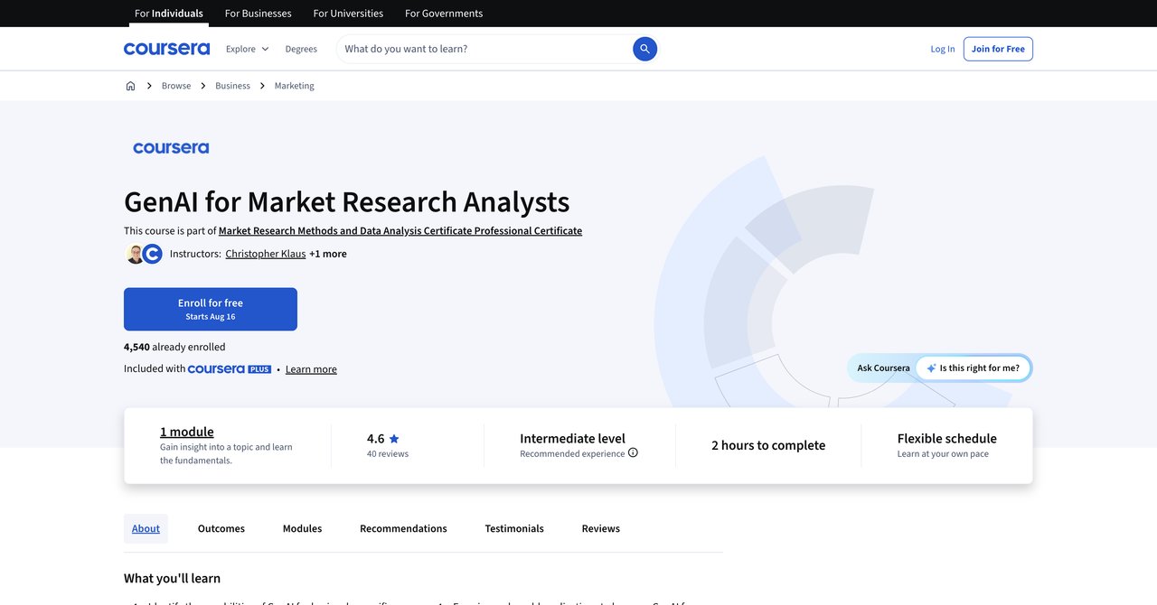1157x605 pixels.
Task: Select the About tab
Action: click(x=146, y=529)
